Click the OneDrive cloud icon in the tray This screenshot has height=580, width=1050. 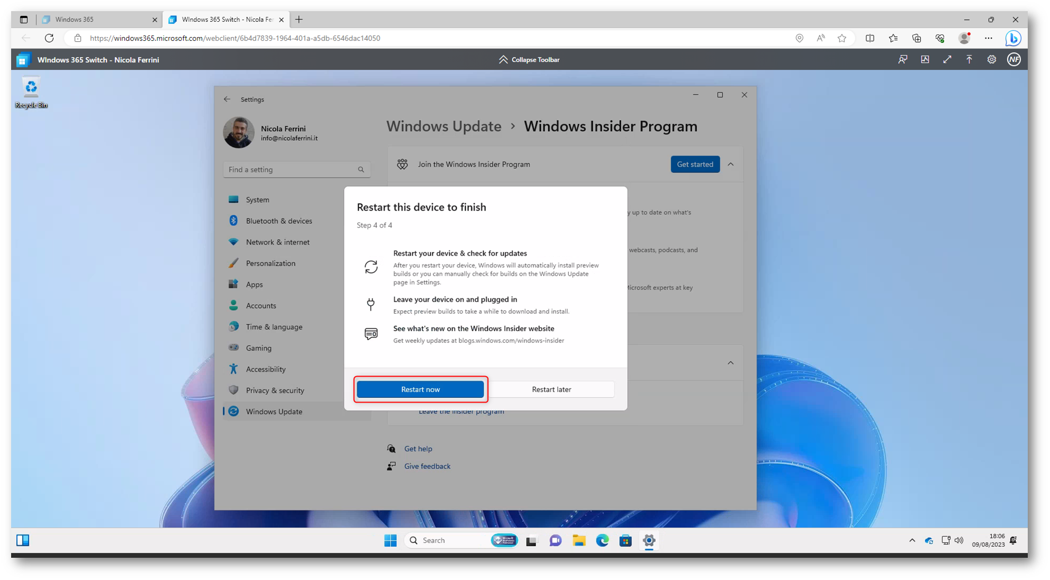[929, 540]
